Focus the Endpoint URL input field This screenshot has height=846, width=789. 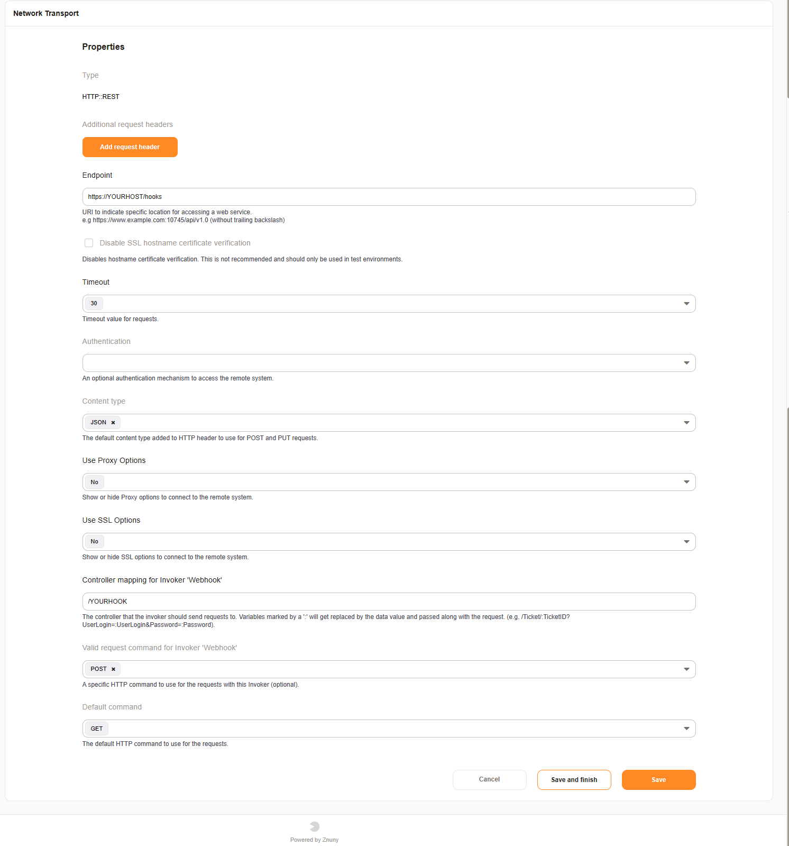point(389,197)
